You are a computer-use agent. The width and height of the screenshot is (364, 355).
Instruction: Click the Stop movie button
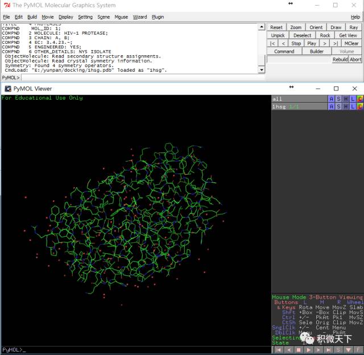296,43
